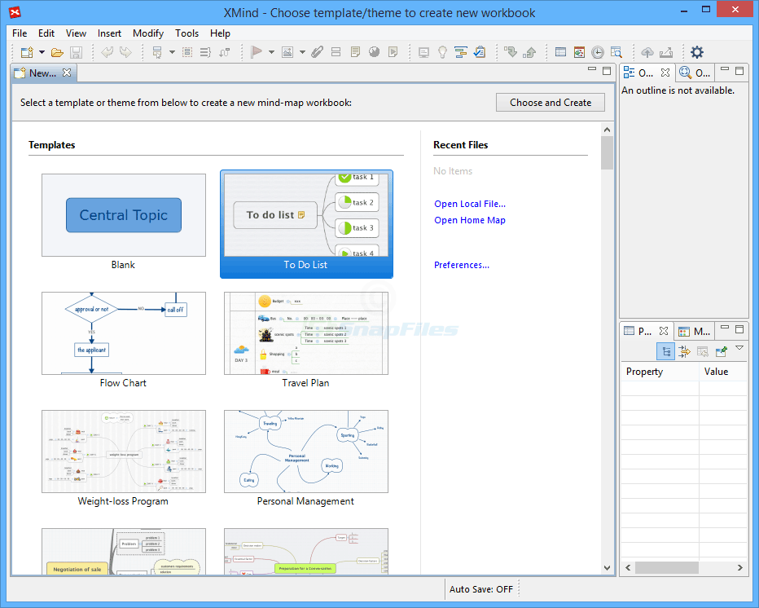
Task: Open the Modify menu
Action: coord(148,33)
